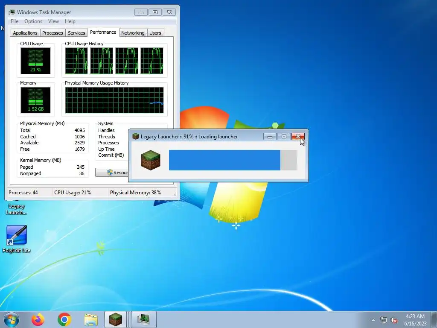Click the taskbar clock showing 4:23 AM

[415, 320]
